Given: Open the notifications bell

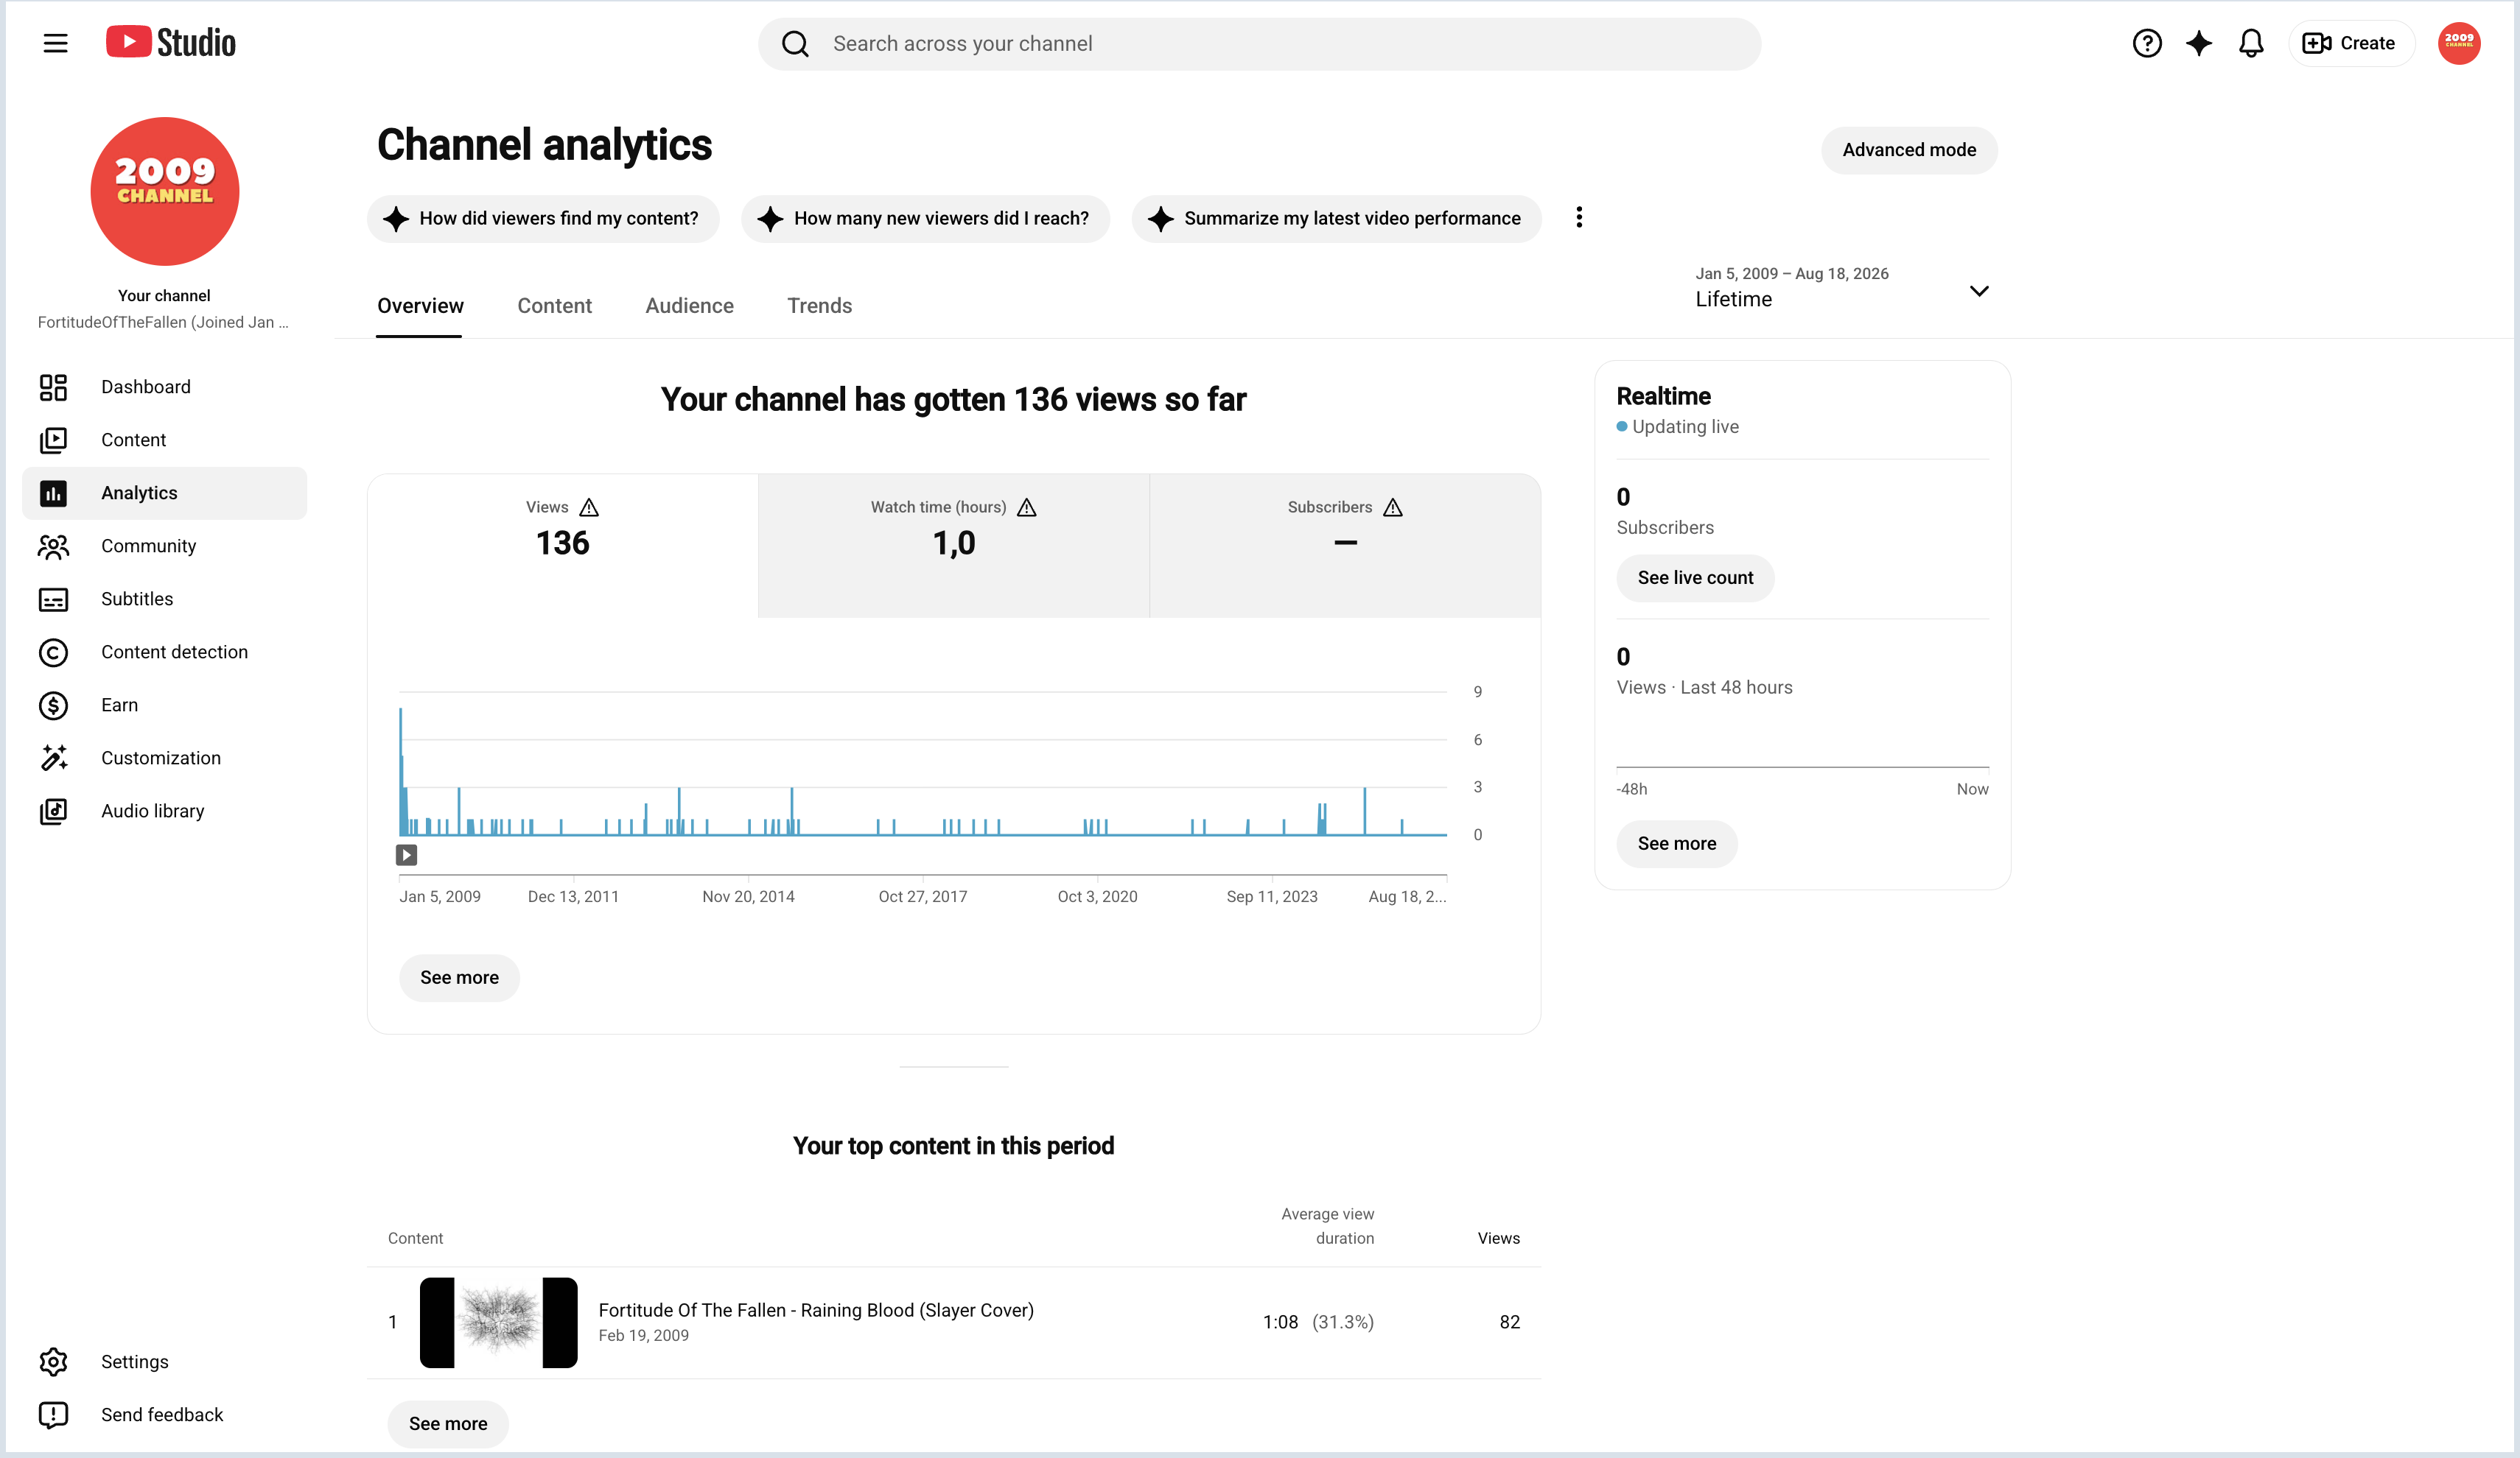Looking at the screenshot, I should [2251, 43].
